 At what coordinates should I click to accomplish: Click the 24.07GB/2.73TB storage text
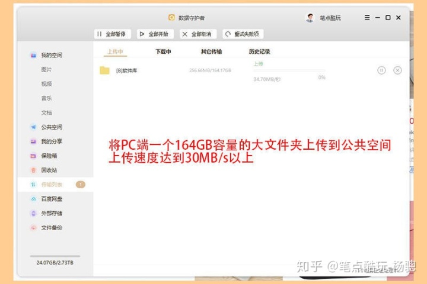coord(55,263)
